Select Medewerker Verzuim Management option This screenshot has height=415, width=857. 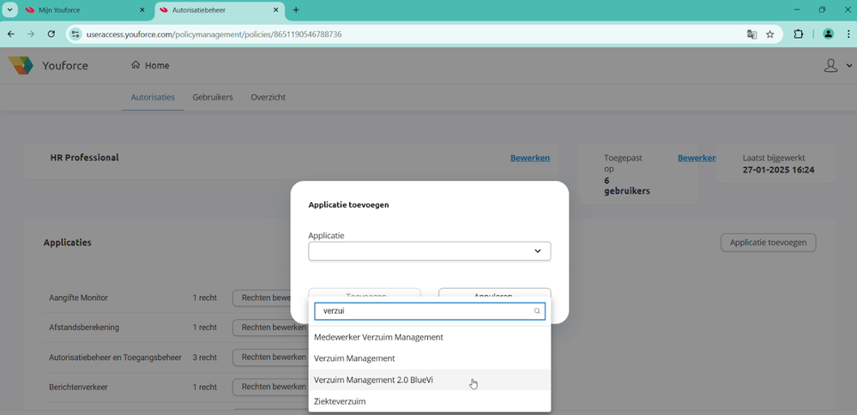pyautogui.click(x=430, y=338)
